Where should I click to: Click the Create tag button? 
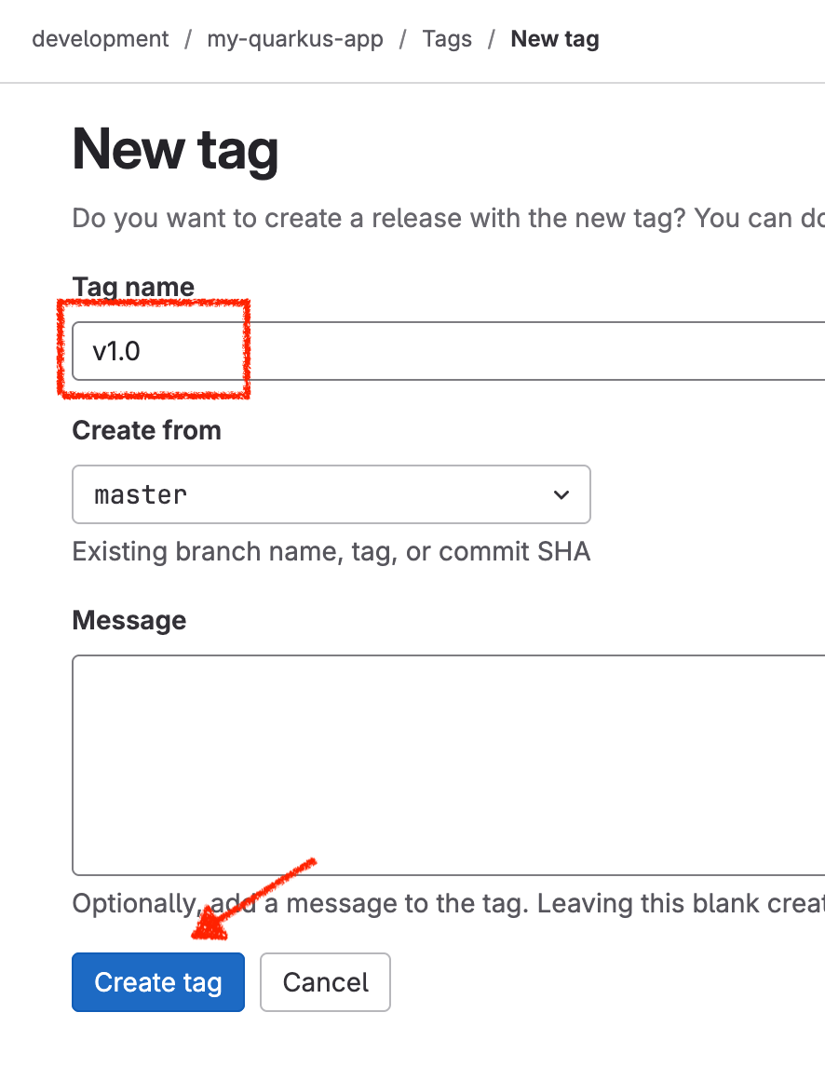tap(157, 982)
